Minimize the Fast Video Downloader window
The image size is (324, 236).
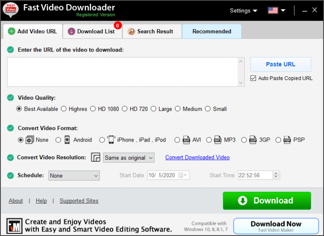pos(305,11)
